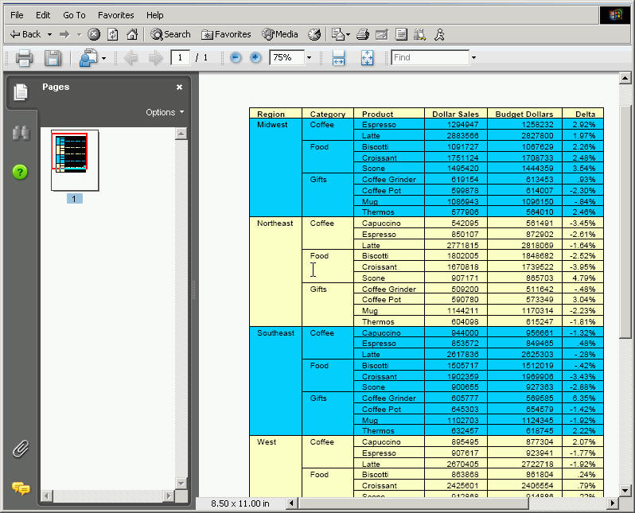Click the Edit page icon
The height and width of the screenshot is (513, 635).
[x=382, y=34]
